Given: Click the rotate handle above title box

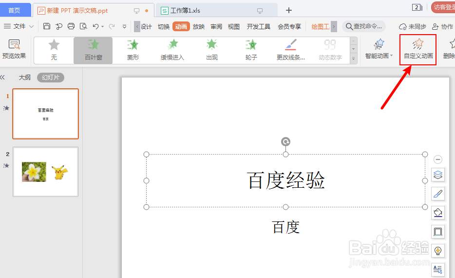Looking at the screenshot, I should [x=286, y=142].
